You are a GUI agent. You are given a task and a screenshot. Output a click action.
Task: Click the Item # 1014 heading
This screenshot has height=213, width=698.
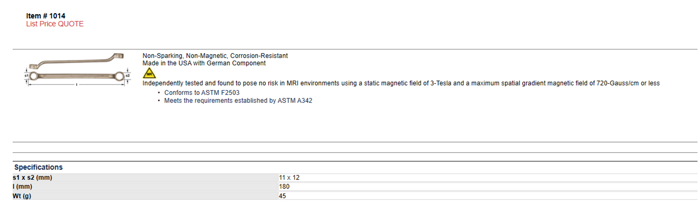46,16
